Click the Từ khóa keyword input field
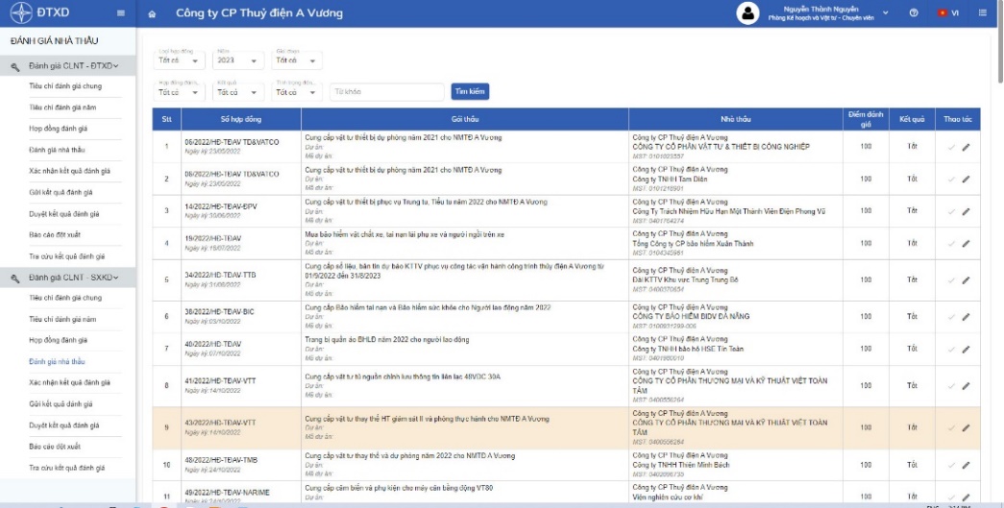This screenshot has width=1004, height=508. tap(387, 91)
